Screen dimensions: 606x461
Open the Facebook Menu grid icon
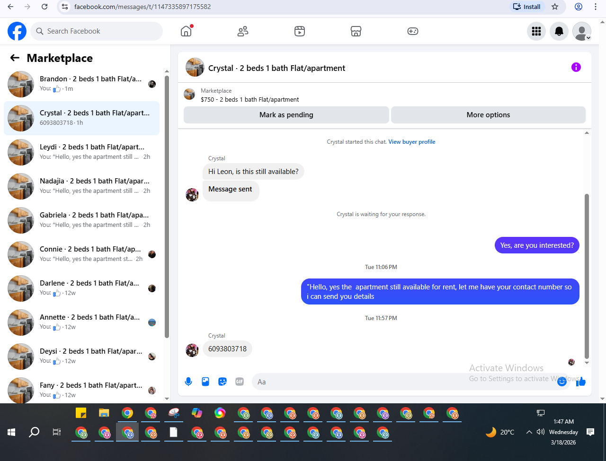536,31
